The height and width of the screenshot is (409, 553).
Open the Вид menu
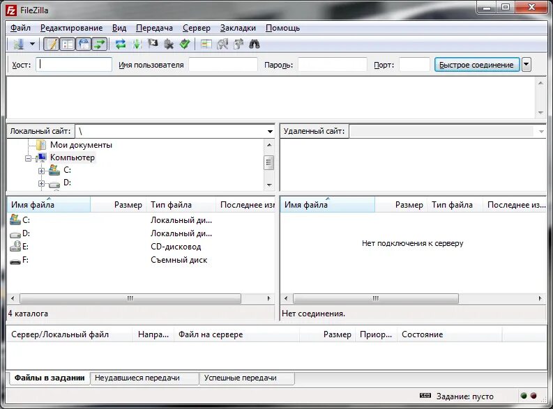(119, 28)
